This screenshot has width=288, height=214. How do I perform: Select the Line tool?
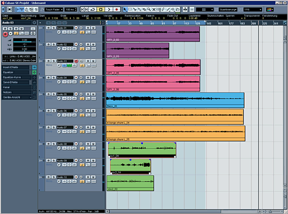click(x=168, y=9)
